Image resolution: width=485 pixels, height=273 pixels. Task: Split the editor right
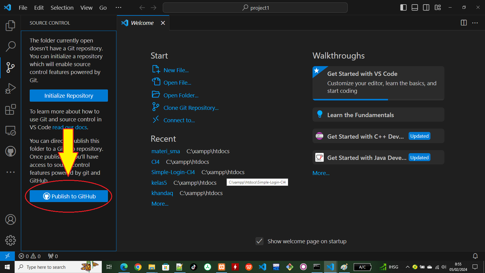[463, 23]
